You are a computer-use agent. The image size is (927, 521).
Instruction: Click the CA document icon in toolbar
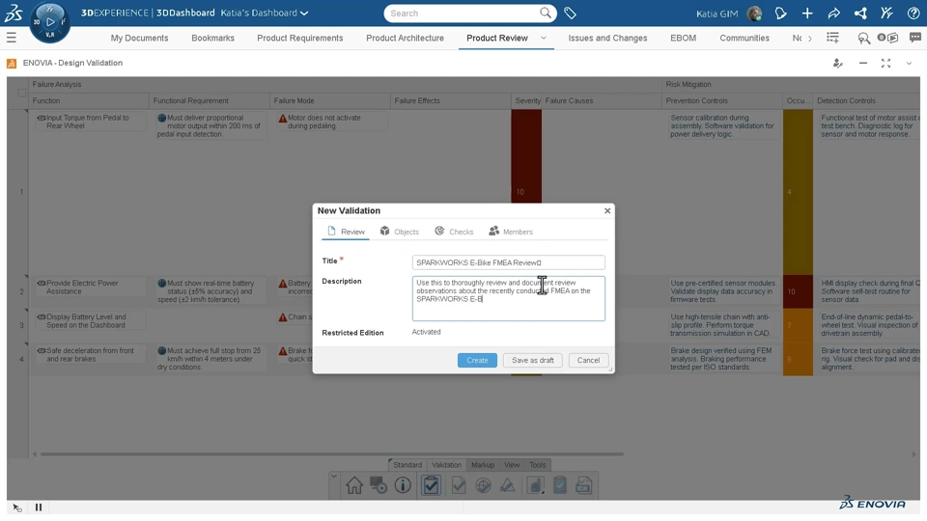tap(584, 485)
